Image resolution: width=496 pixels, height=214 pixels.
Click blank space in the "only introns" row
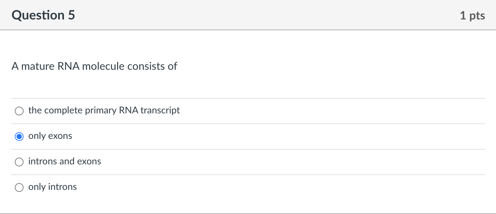tap(269, 187)
